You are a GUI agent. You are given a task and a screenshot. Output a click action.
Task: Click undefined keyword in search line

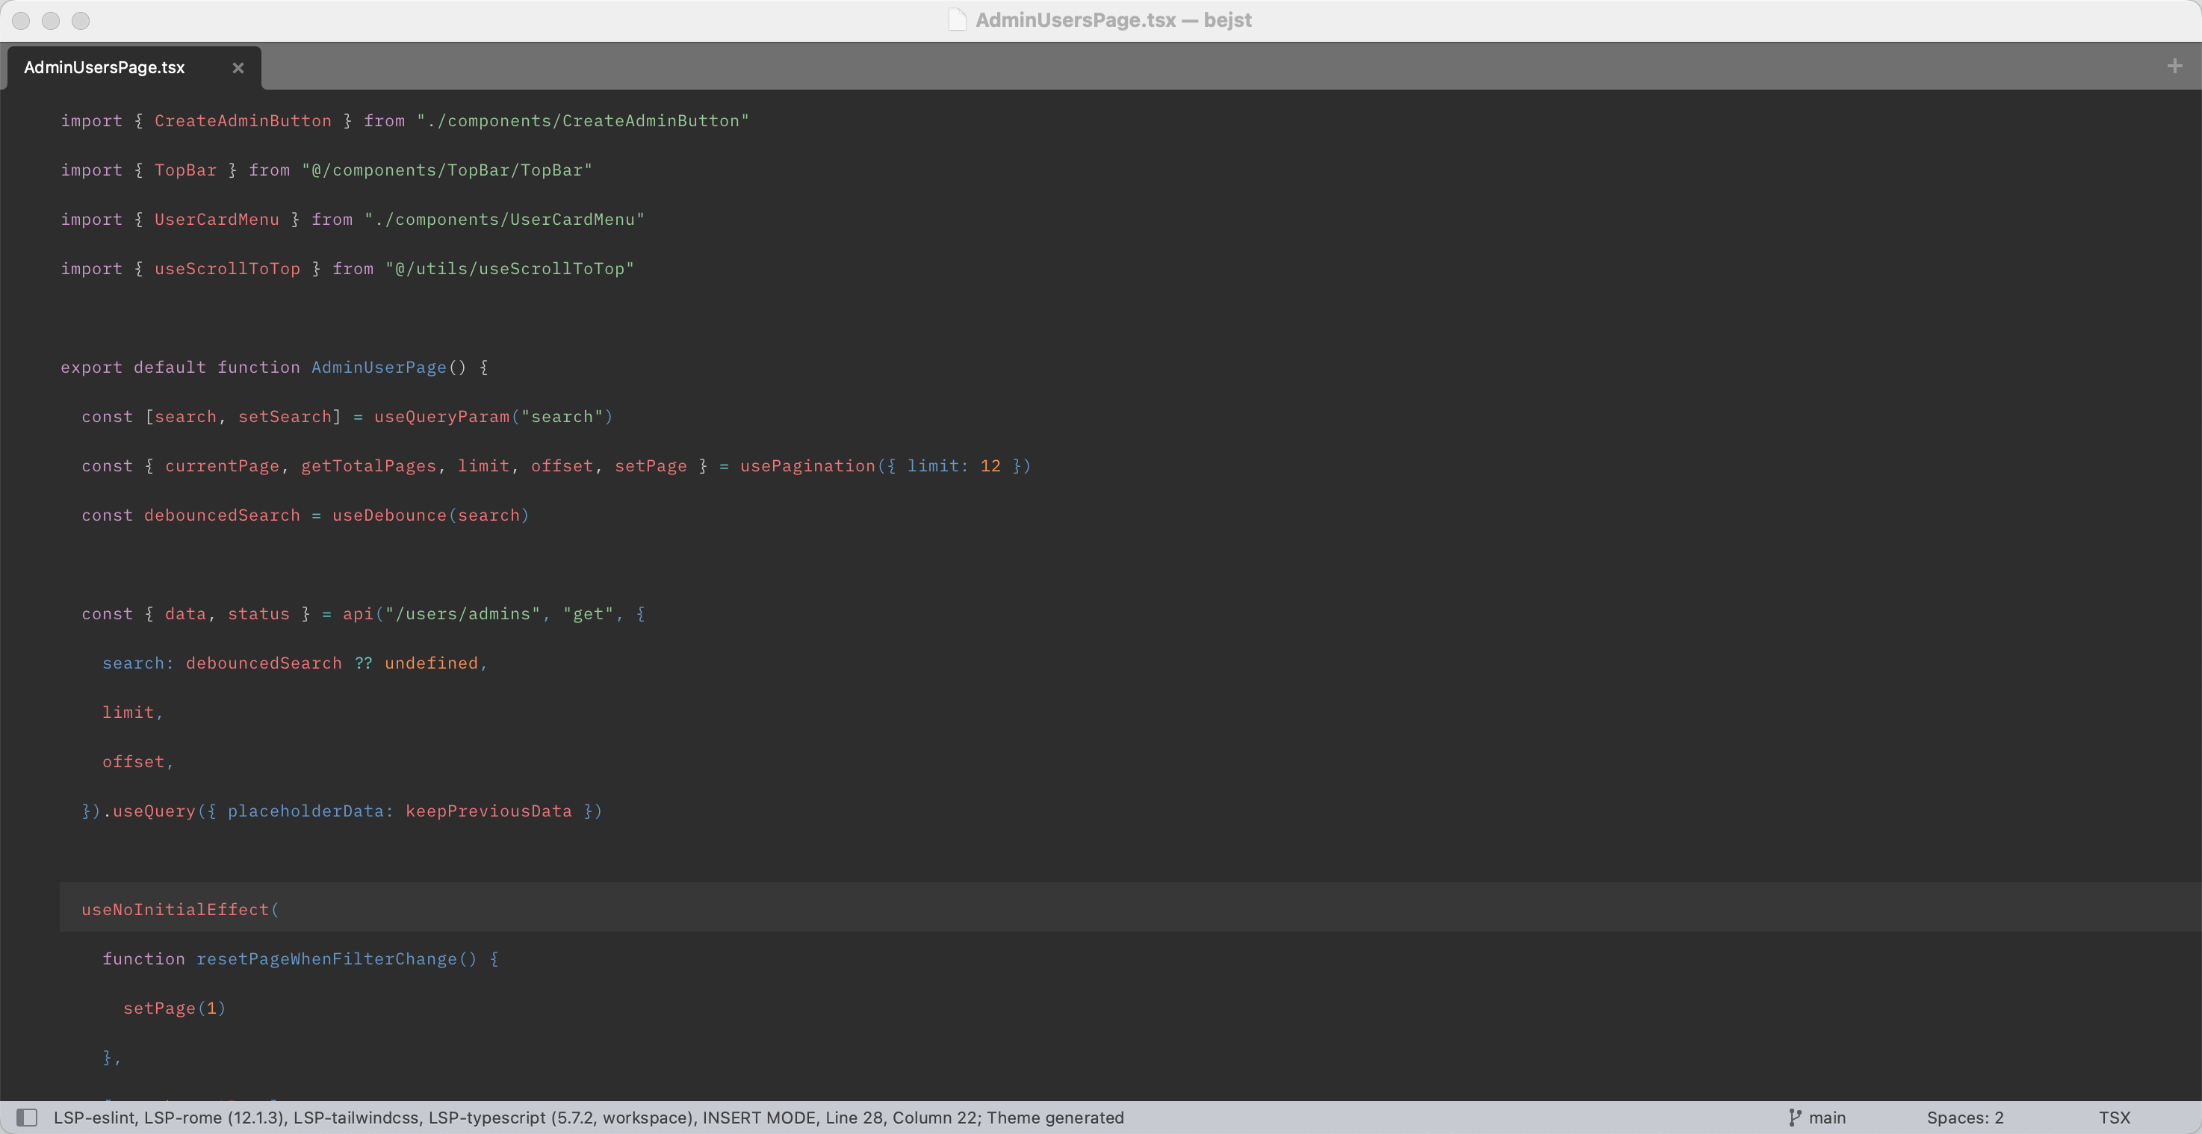[431, 663]
